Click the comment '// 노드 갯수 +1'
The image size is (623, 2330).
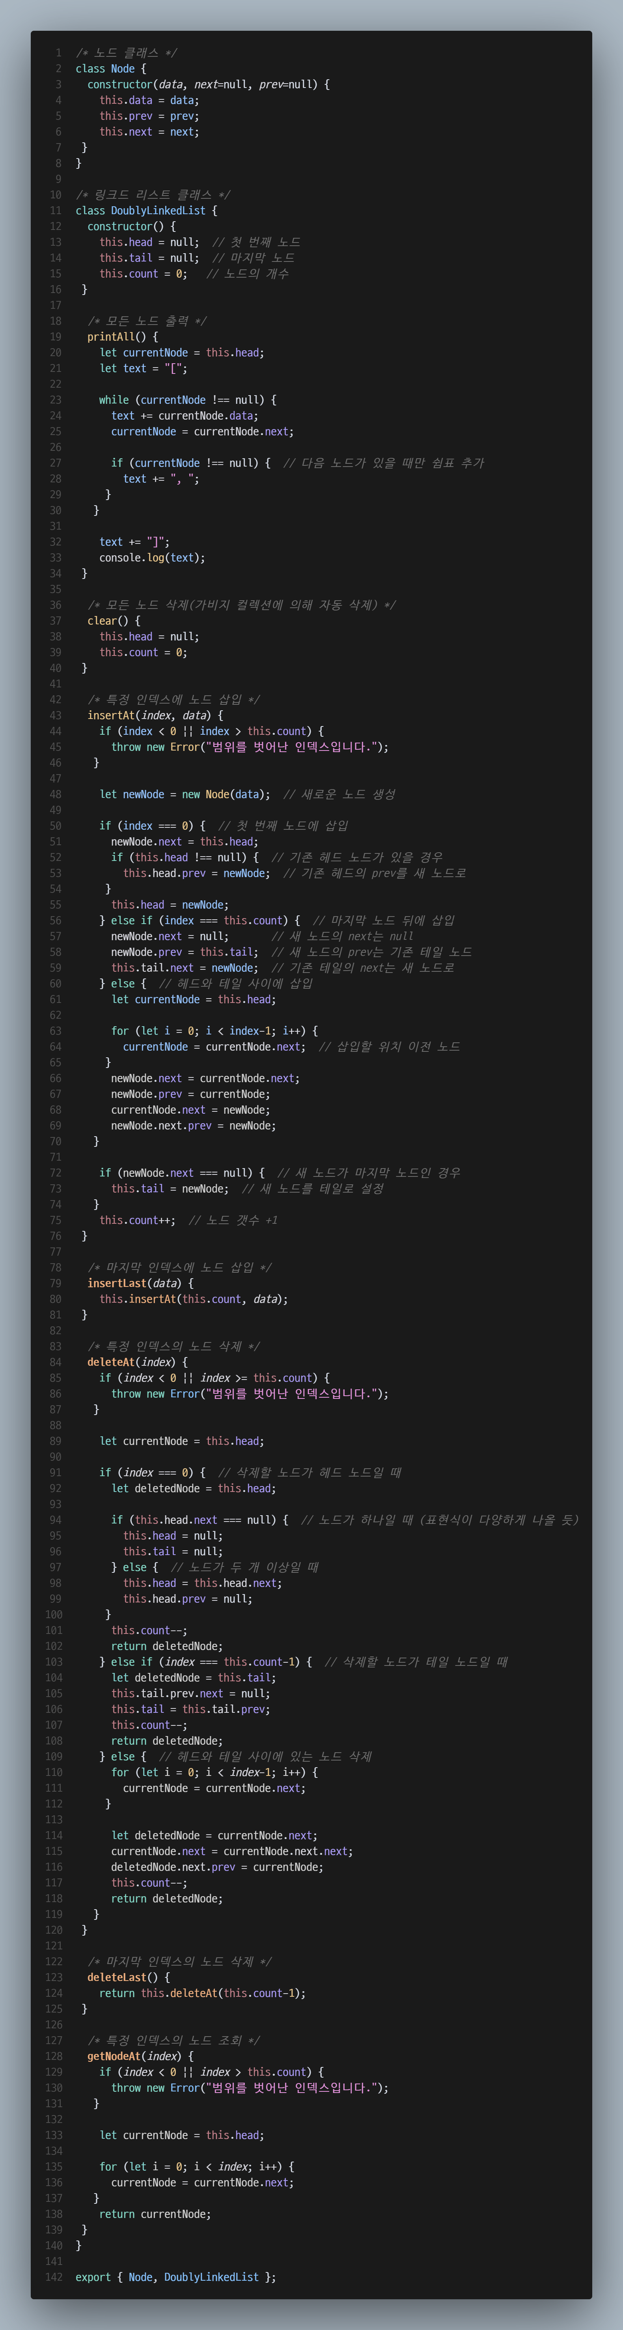point(233,1220)
